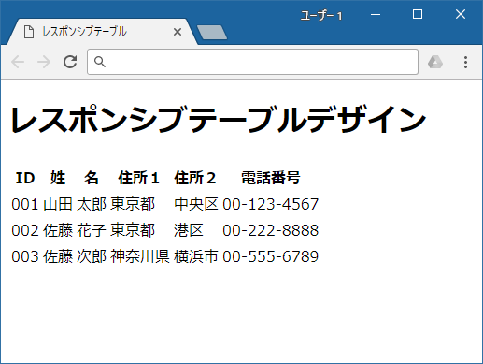This screenshot has width=483, height=364.
Task: Click 東京都 in row 002
Action: (133, 230)
